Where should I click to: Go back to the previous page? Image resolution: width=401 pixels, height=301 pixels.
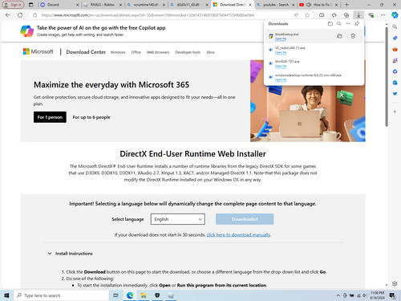point(8,15)
